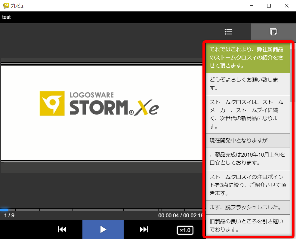The image size is (296, 239).
Task: Click the transcript panel scrollbar
Action: click(x=291, y=75)
